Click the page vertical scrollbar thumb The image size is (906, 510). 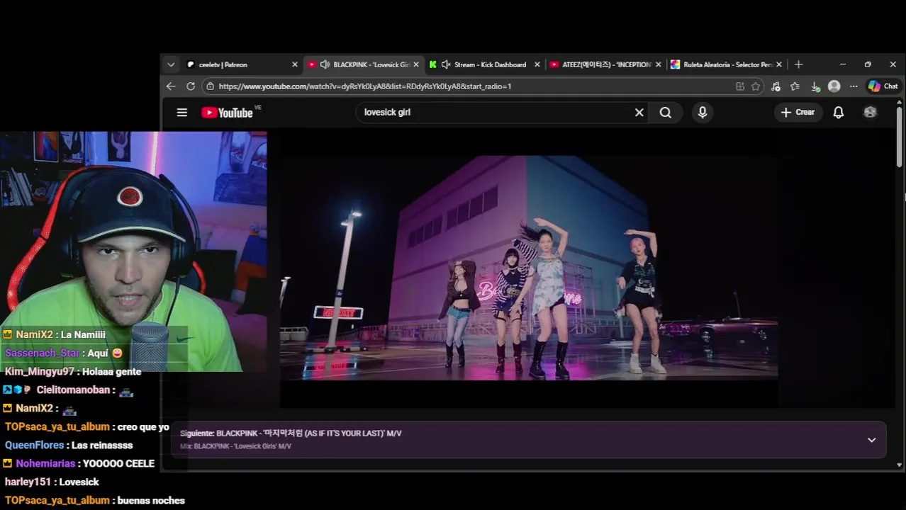click(899, 137)
